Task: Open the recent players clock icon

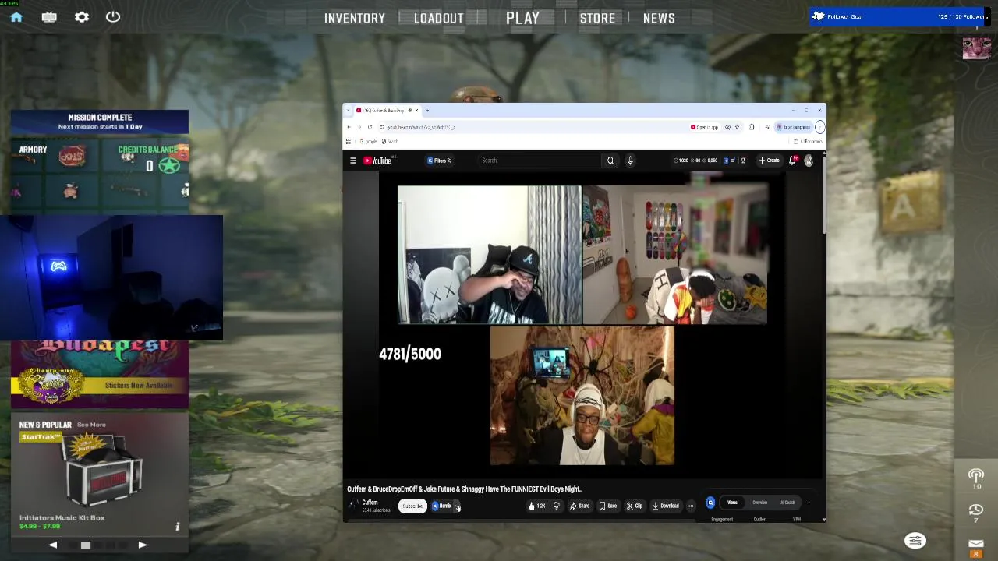Action: pos(976,511)
